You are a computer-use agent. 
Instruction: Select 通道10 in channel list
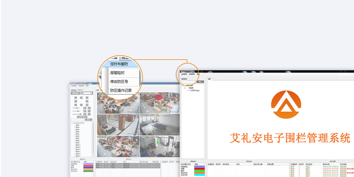pos(78,145)
